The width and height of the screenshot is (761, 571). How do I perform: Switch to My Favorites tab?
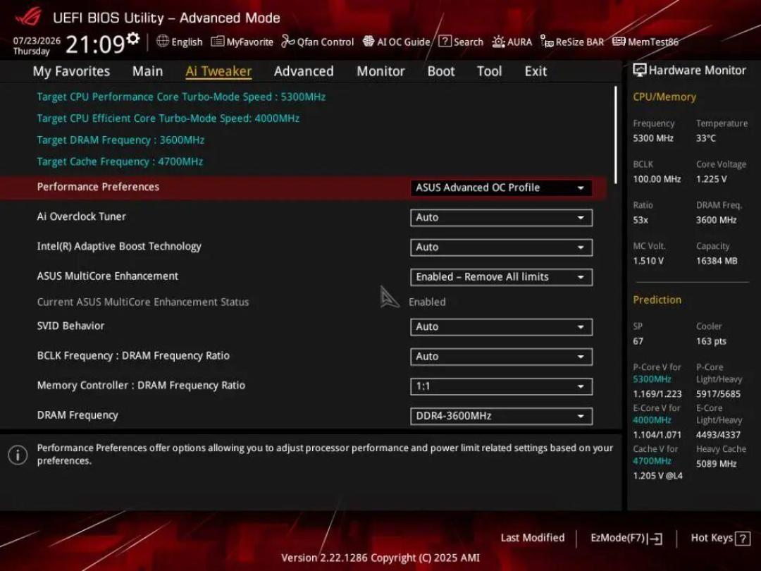coord(71,71)
